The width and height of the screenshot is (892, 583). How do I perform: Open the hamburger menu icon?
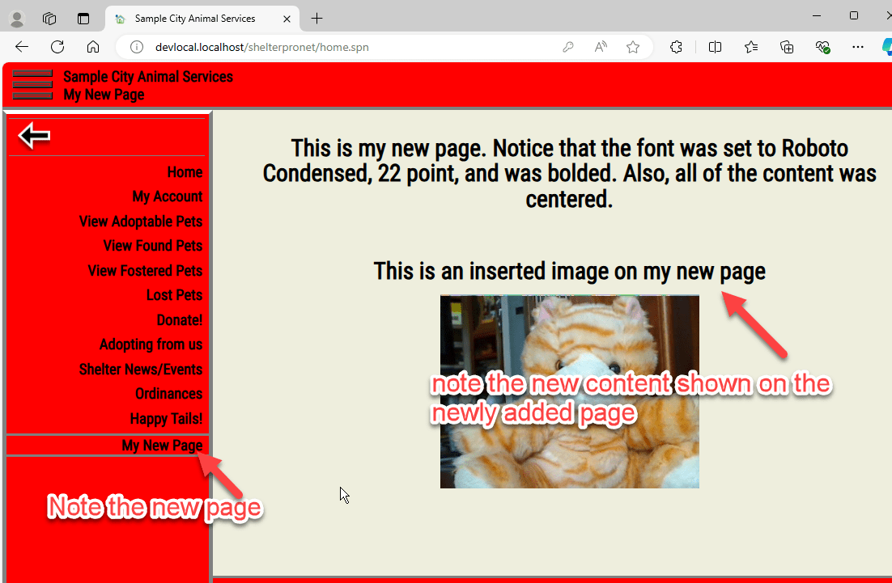coord(32,84)
